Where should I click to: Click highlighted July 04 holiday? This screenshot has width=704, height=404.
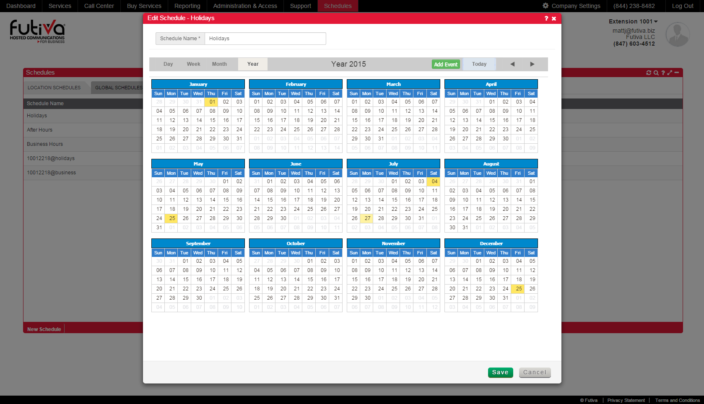point(434,181)
